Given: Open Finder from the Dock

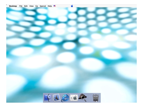Looking at the screenshot, I should [x=48, y=98].
